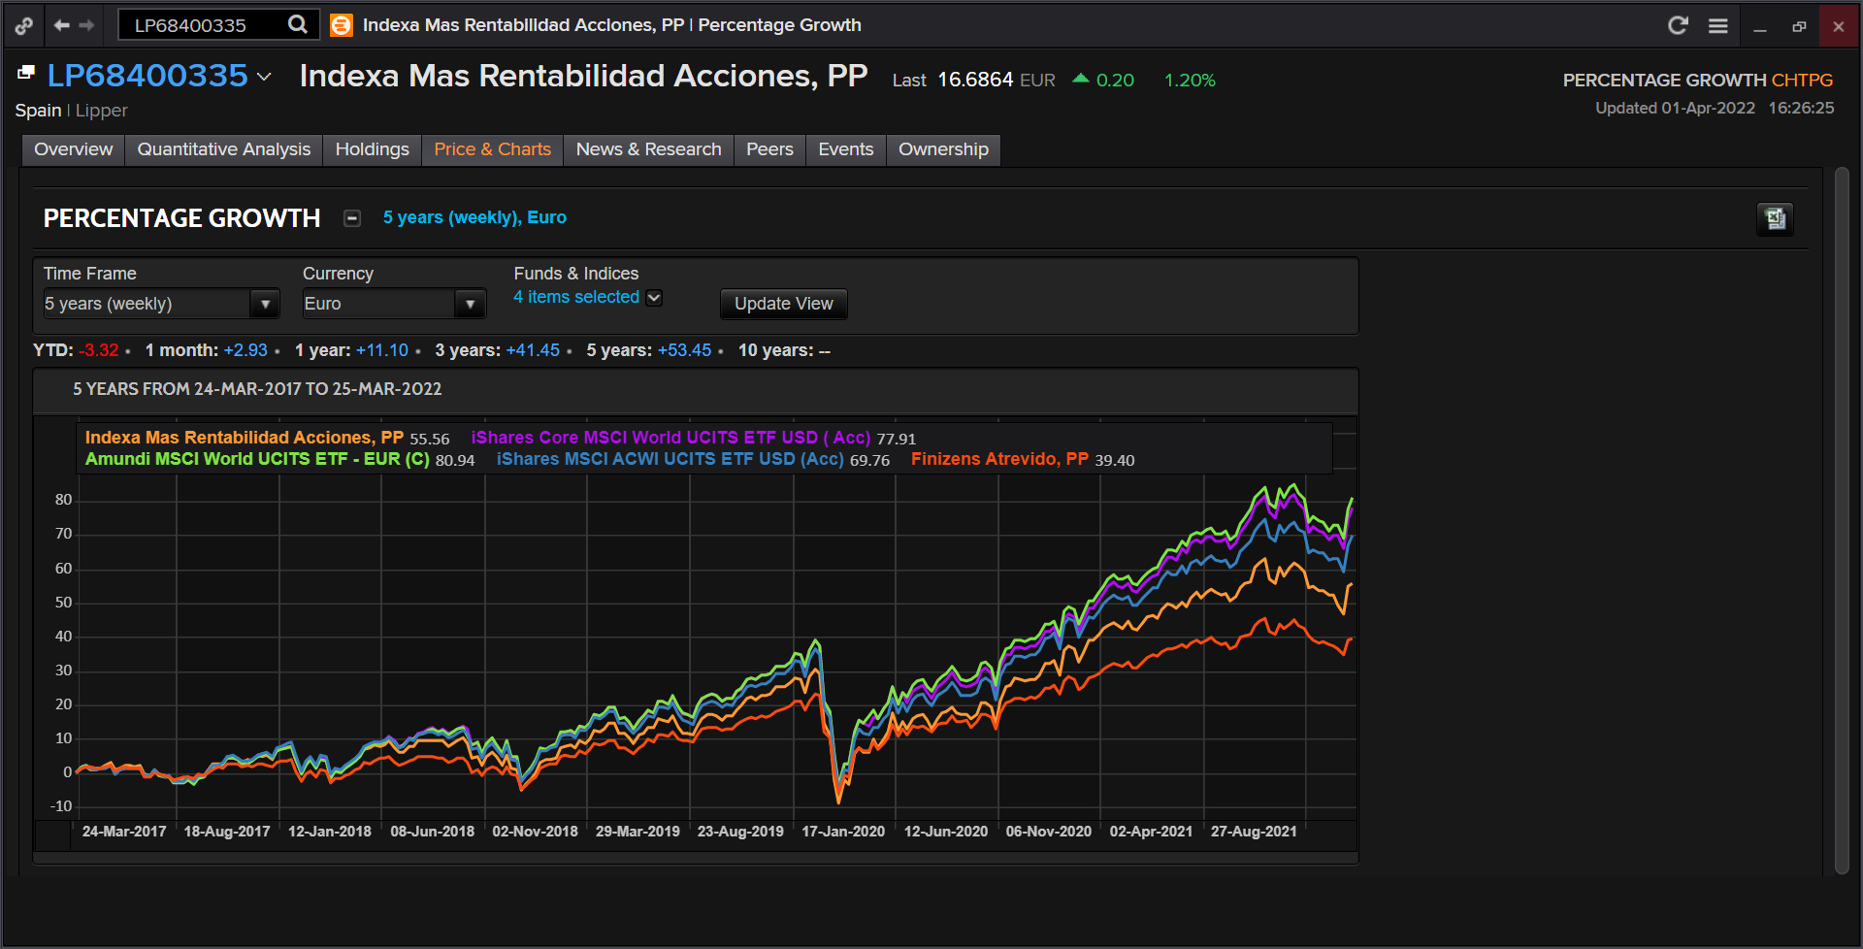The width and height of the screenshot is (1863, 949).
Task: Click the 17-Jan-2020 axis date label
Action: point(843,832)
